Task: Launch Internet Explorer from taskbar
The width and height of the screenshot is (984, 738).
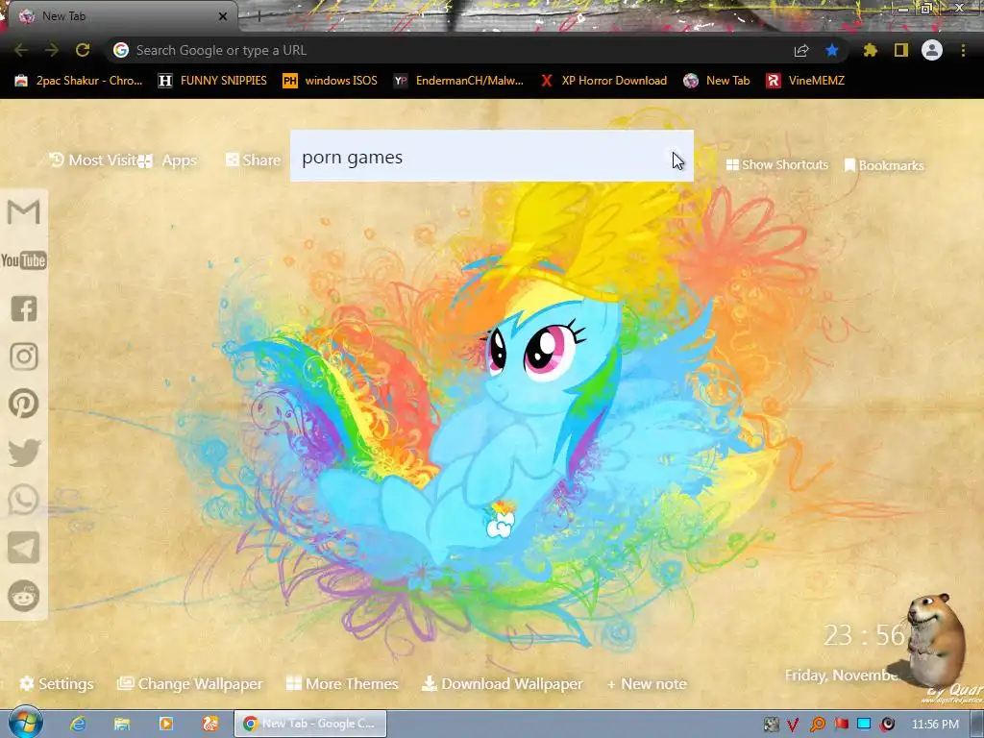Action: click(78, 725)
